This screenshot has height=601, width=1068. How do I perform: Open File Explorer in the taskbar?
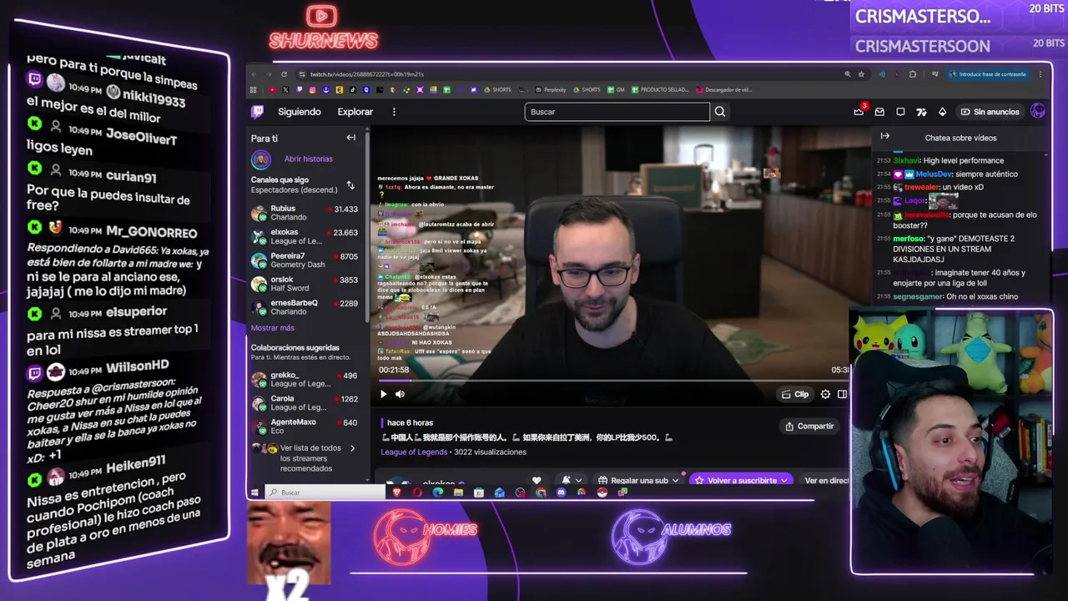[x=458, y=492]
